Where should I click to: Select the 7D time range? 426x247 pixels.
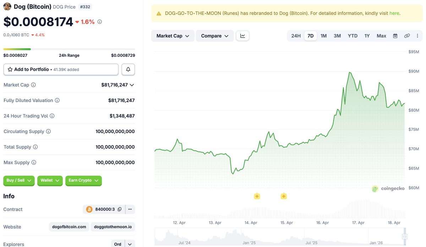tap(311, 36)
